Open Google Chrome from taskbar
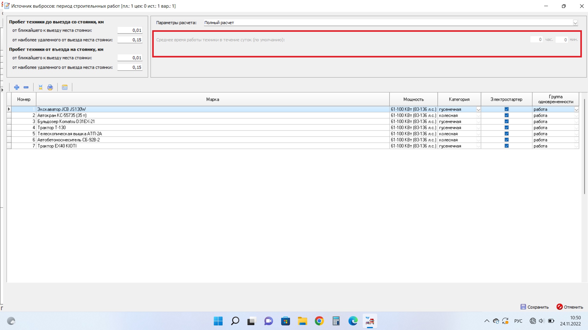 [x=319, y=321]
